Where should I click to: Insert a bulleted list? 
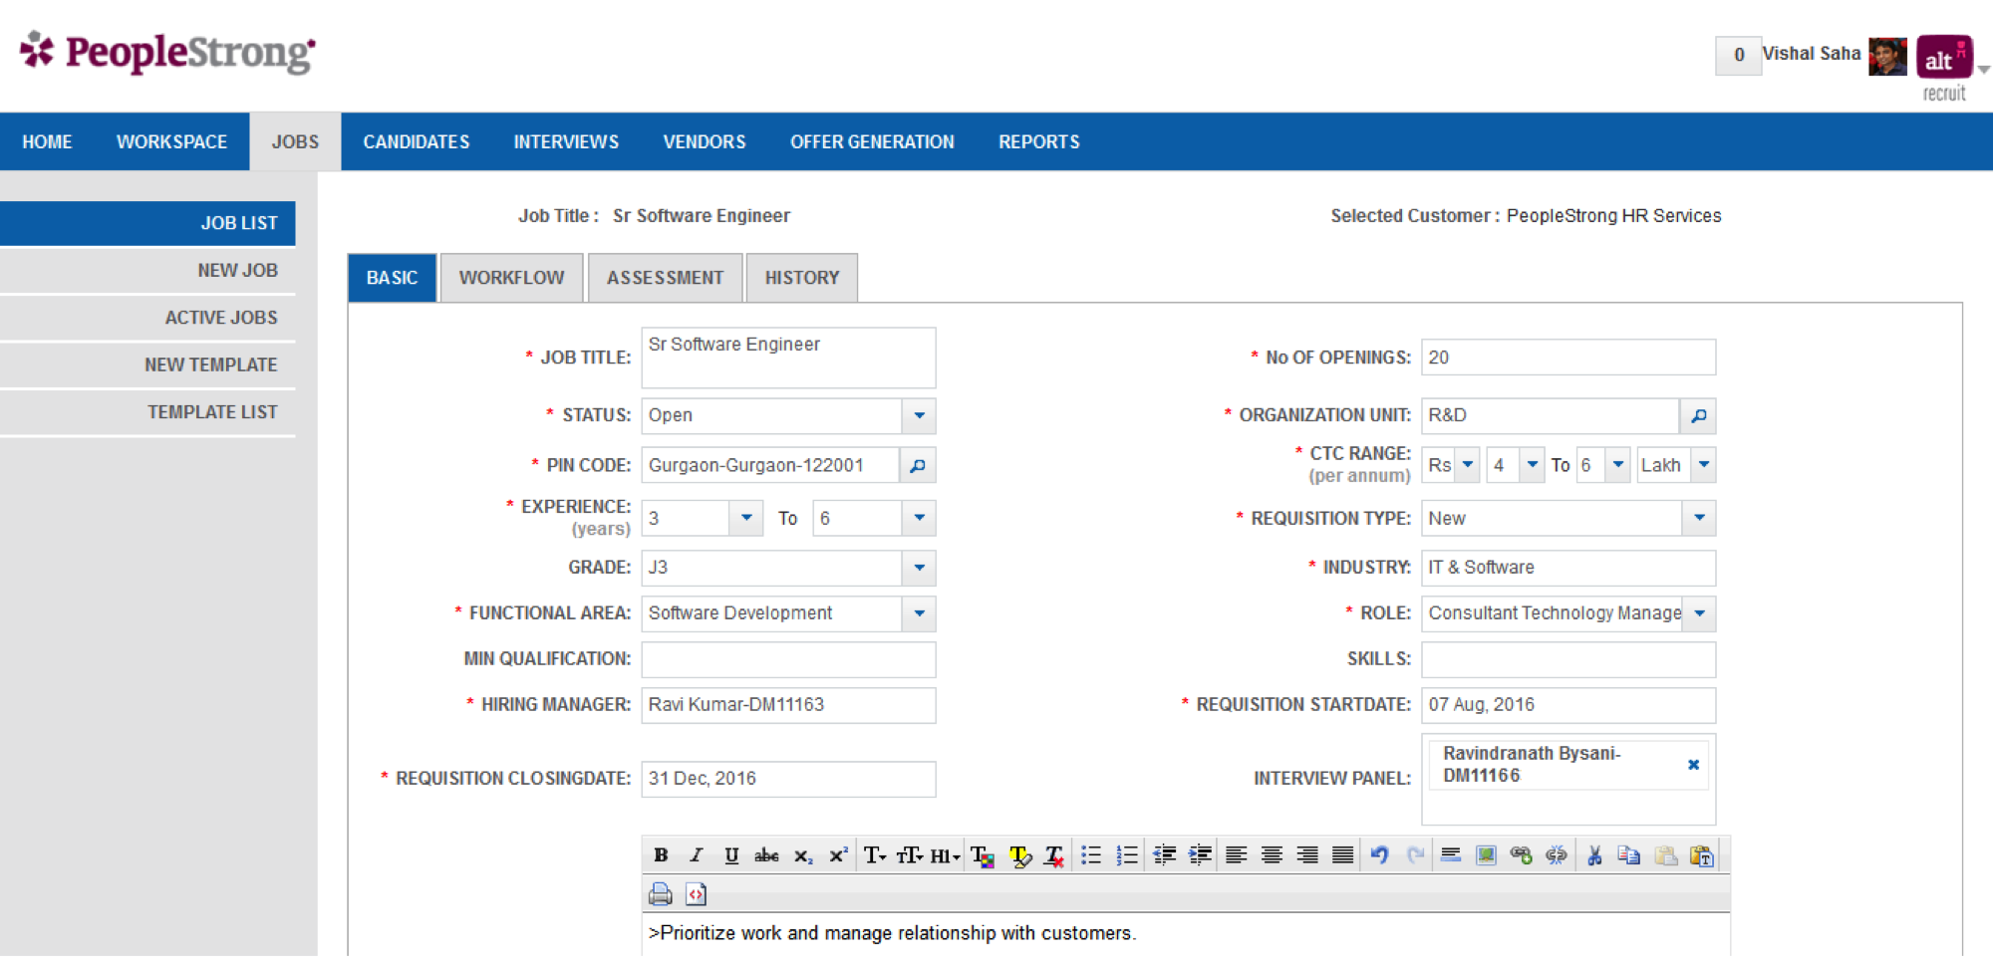pos(1092,855)
